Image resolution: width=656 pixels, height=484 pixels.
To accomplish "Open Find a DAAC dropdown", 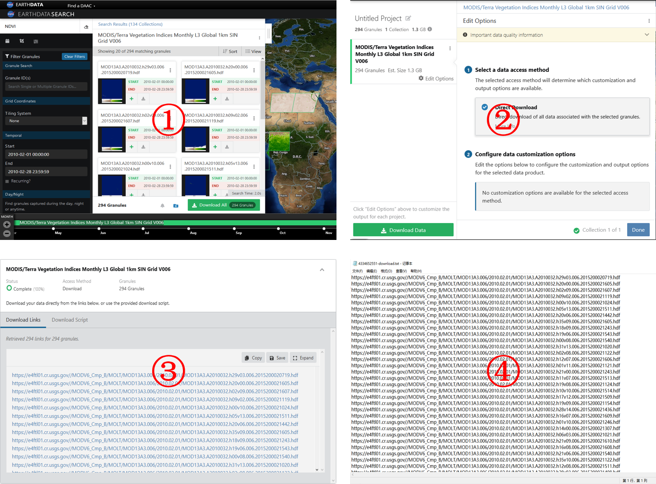I will click(81, 5).
